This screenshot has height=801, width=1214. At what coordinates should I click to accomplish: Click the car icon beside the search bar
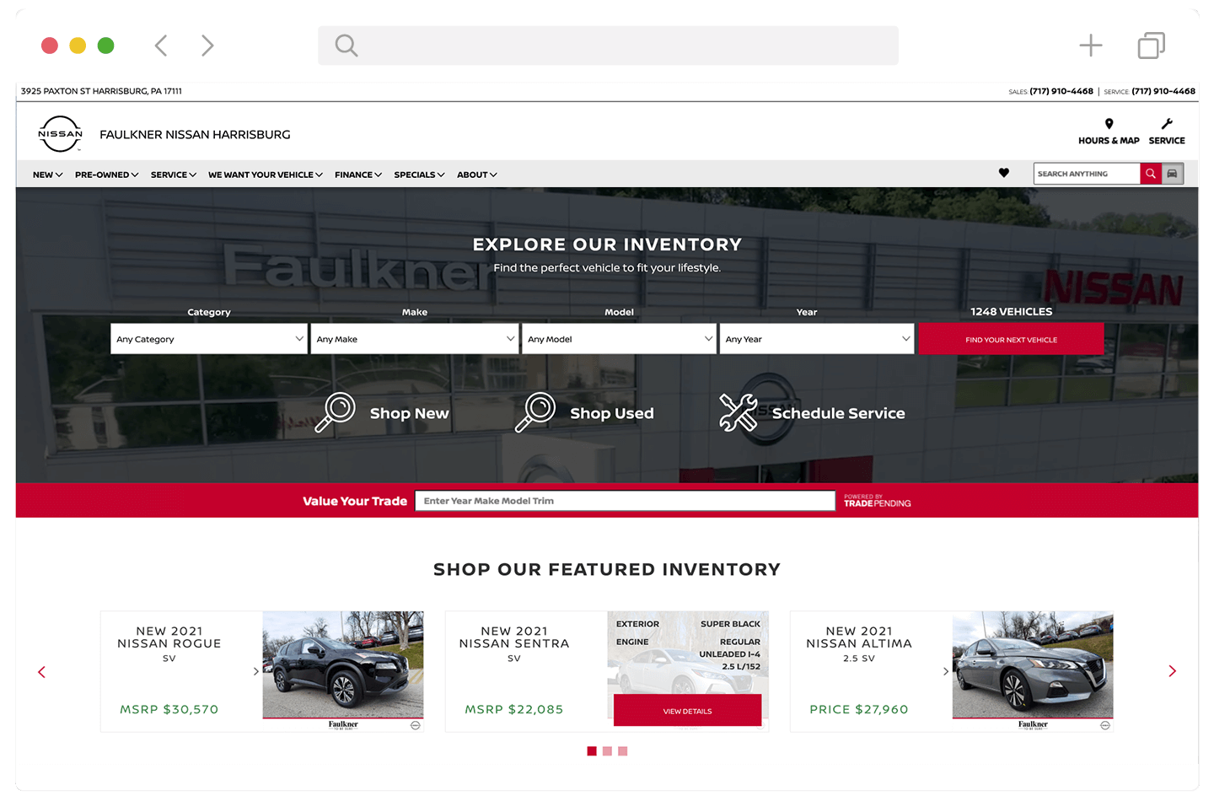pyautogui.click(x=1173, y=173)
